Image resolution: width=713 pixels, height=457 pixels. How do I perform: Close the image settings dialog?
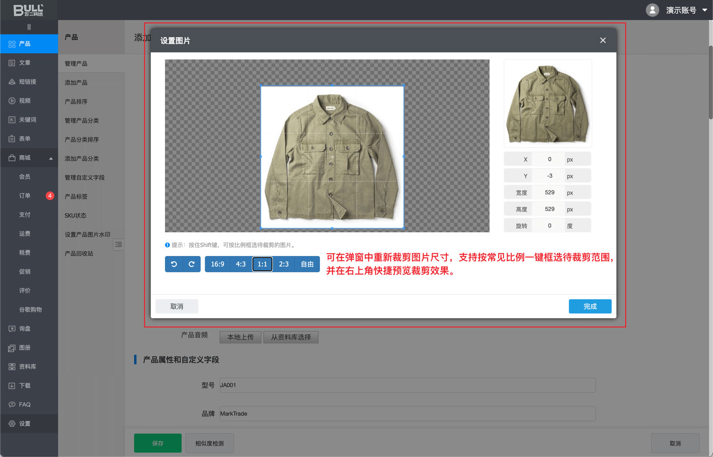pyautogui.click(x=603, y=40)
